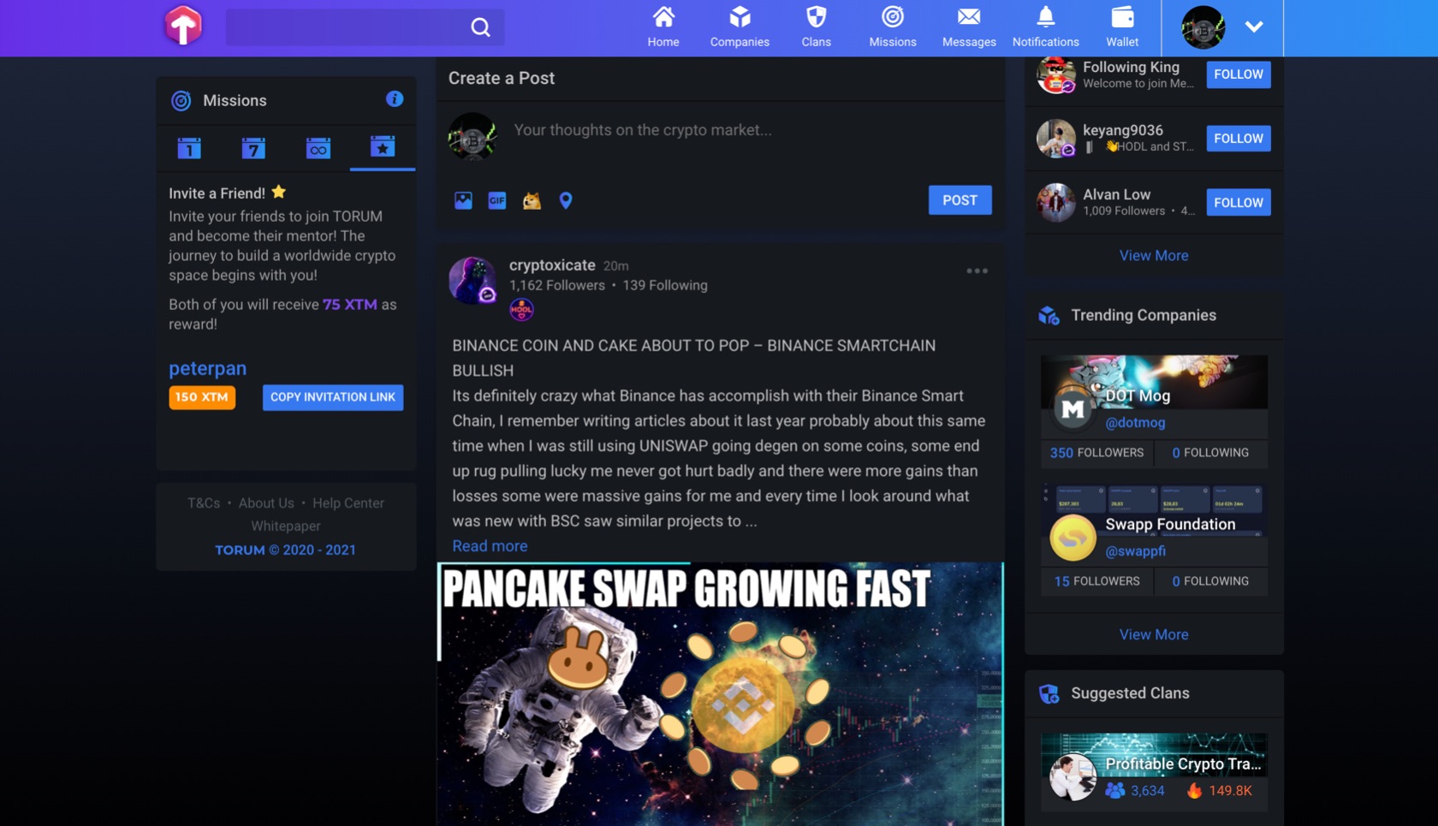This screenshot has width=1438, height=826.
Task: Follow keyang9036
Action: pos(1239,139)
